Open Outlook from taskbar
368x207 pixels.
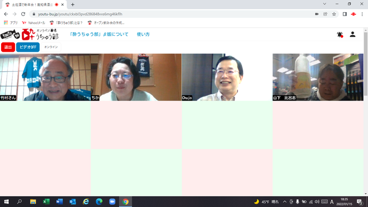(72, 202)
